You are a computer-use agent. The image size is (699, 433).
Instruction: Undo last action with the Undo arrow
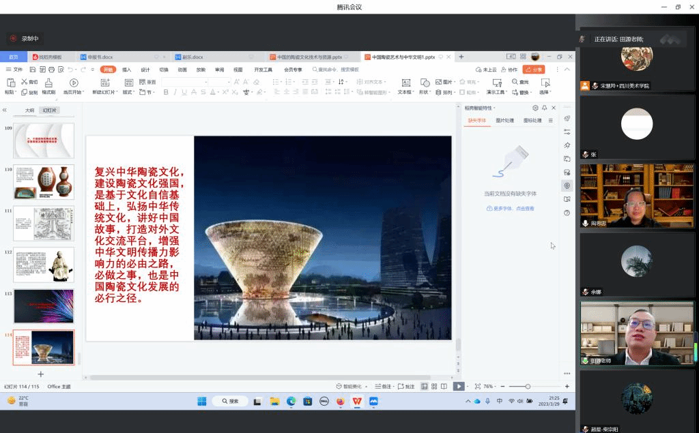tap(70, 70)
